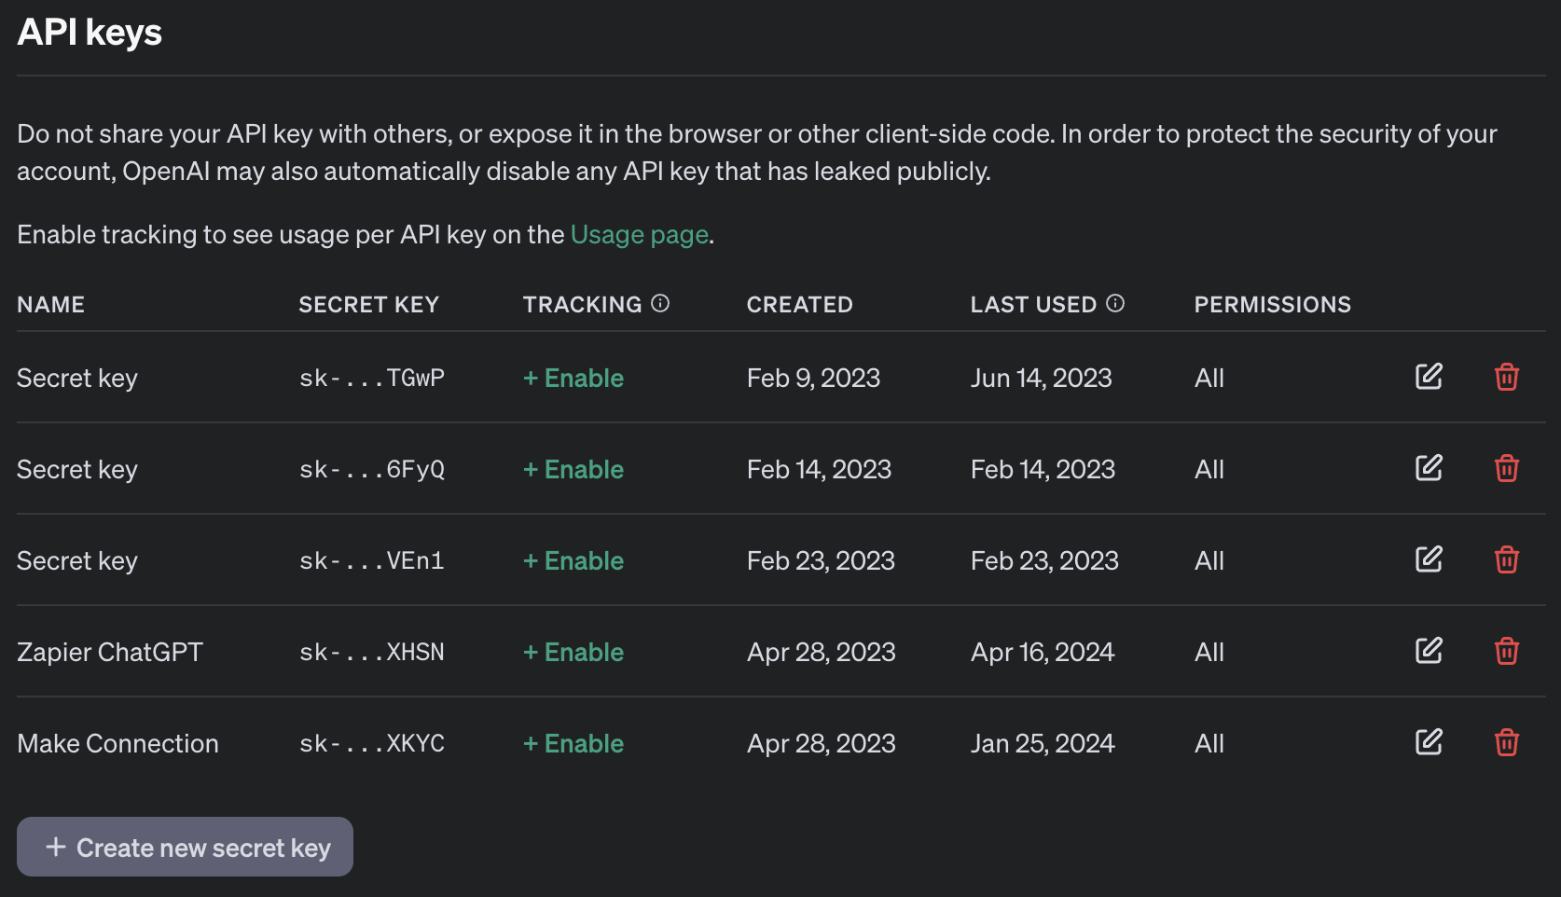Viewport: 1561px width, 897px height.
Task: Open the Usage page link
Action: 640,235
